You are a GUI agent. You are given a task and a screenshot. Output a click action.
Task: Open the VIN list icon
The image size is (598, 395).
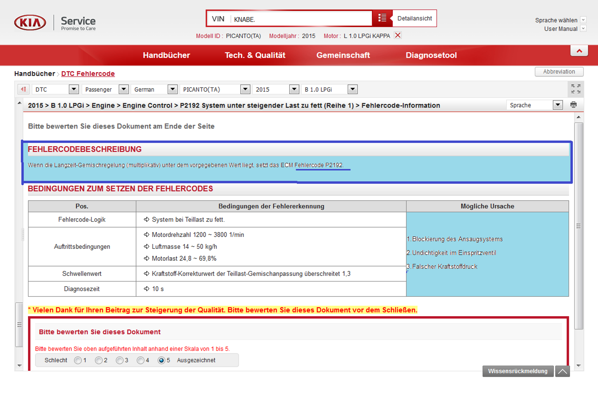click(x=382, y=18)
